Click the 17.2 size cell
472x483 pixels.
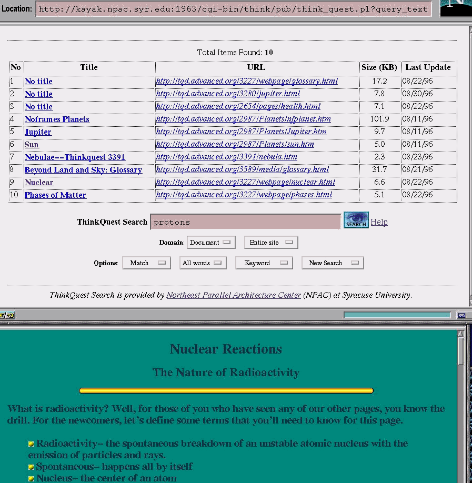click(x=379, y=81)
